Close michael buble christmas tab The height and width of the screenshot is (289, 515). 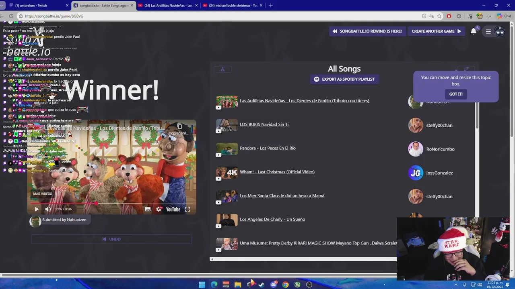(261, 5)
